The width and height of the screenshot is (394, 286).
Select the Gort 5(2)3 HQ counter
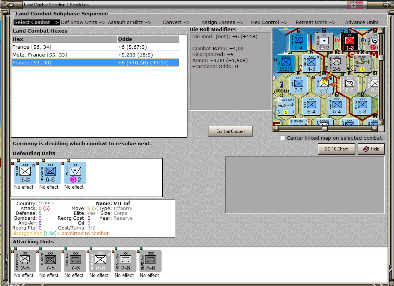(286, 63)
